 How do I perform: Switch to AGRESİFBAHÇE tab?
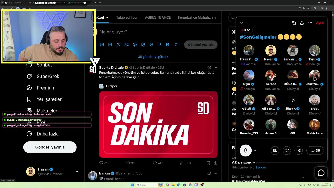(x=158, y=17)
